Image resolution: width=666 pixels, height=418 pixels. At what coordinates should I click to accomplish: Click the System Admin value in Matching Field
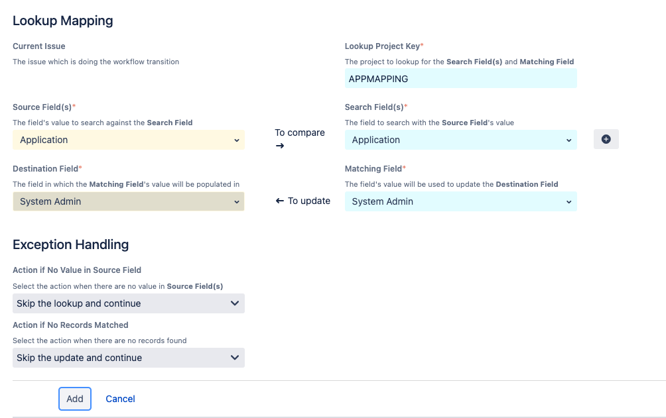382,201
